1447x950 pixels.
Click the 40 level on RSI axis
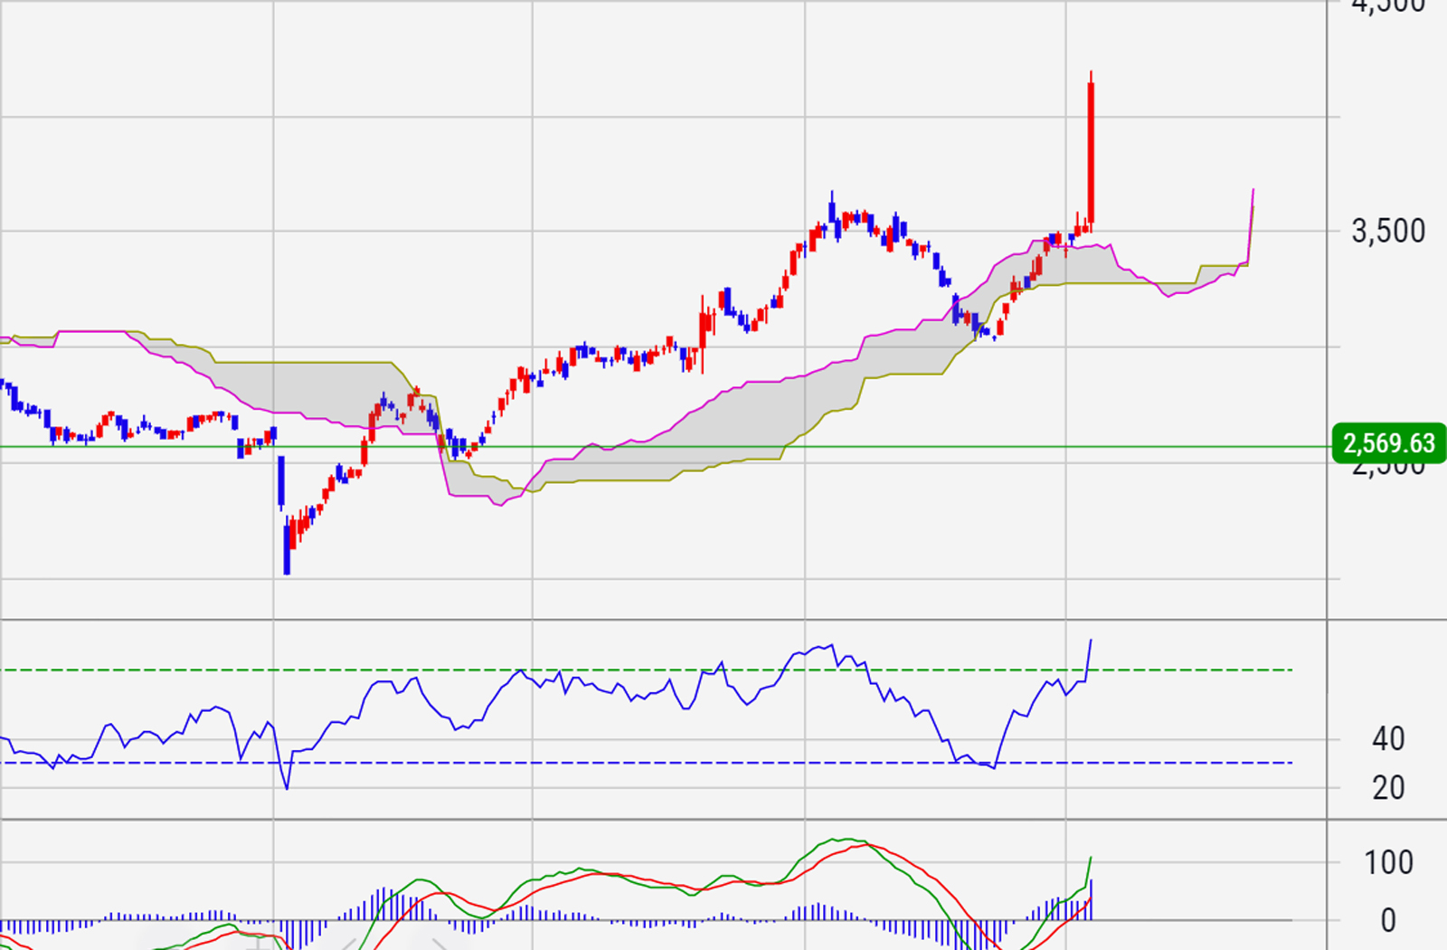1388,739
